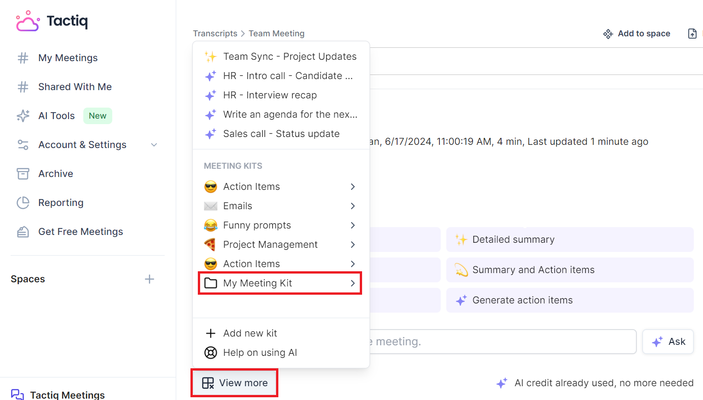Image resolution: width=703 pixels, height=400 pixels.
Task: Click the lifebuoy Help icon
Action: click(211, 353)
